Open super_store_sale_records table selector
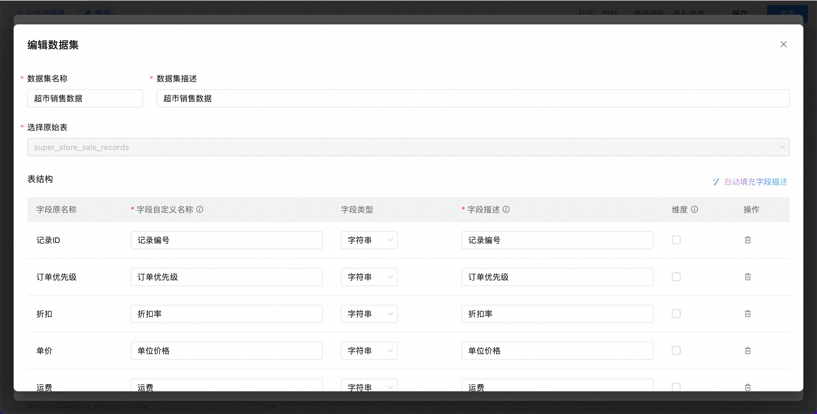This screenshot has width=817, height=414. 408,147
